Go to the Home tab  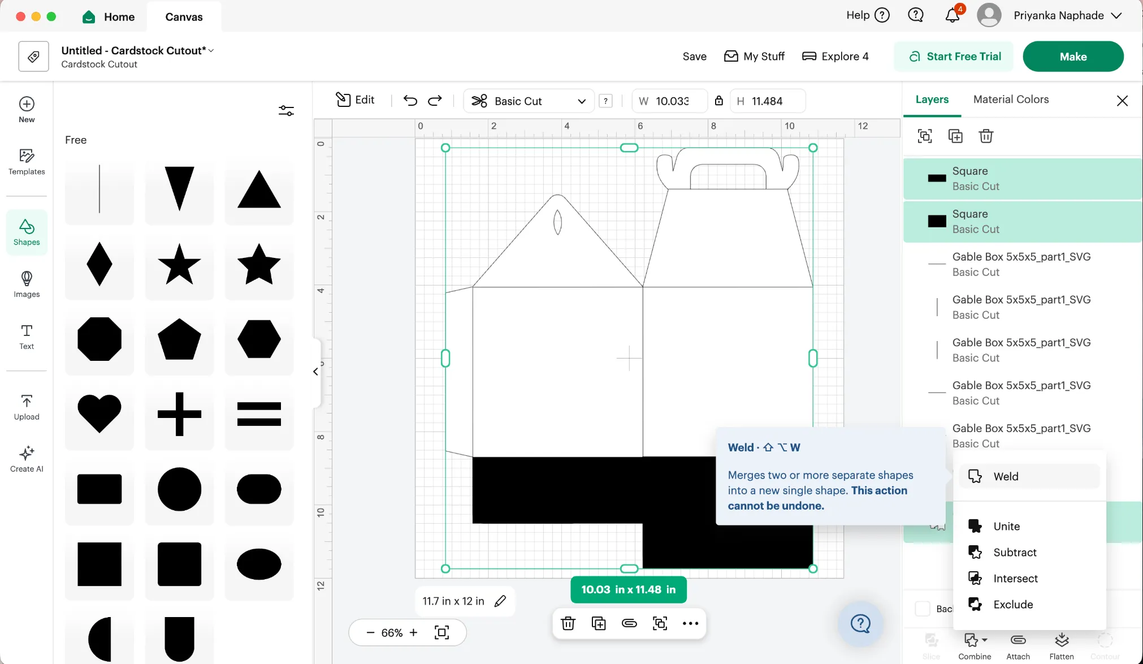(x=109, y=16)
